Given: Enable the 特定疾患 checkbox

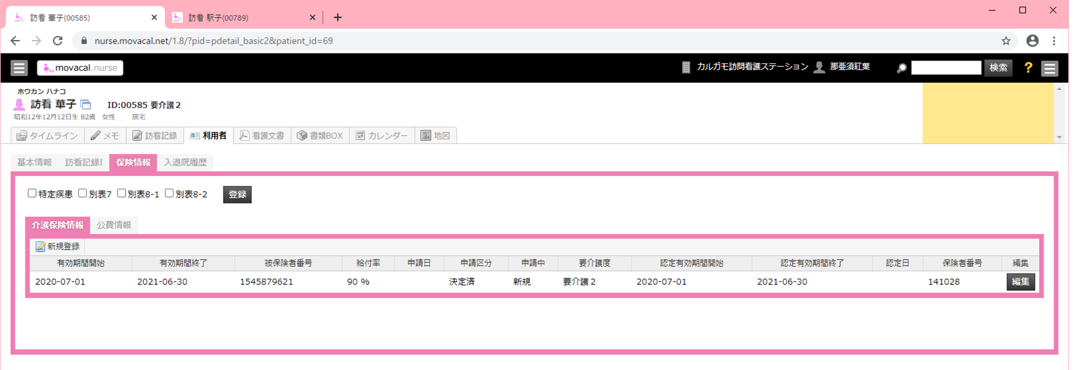Looking at the screenshot, I should [x=32, y=193].
